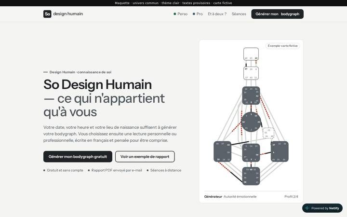Click "Gratuit et sans compte" text
The image size is (347, 217).
(65, 170)
